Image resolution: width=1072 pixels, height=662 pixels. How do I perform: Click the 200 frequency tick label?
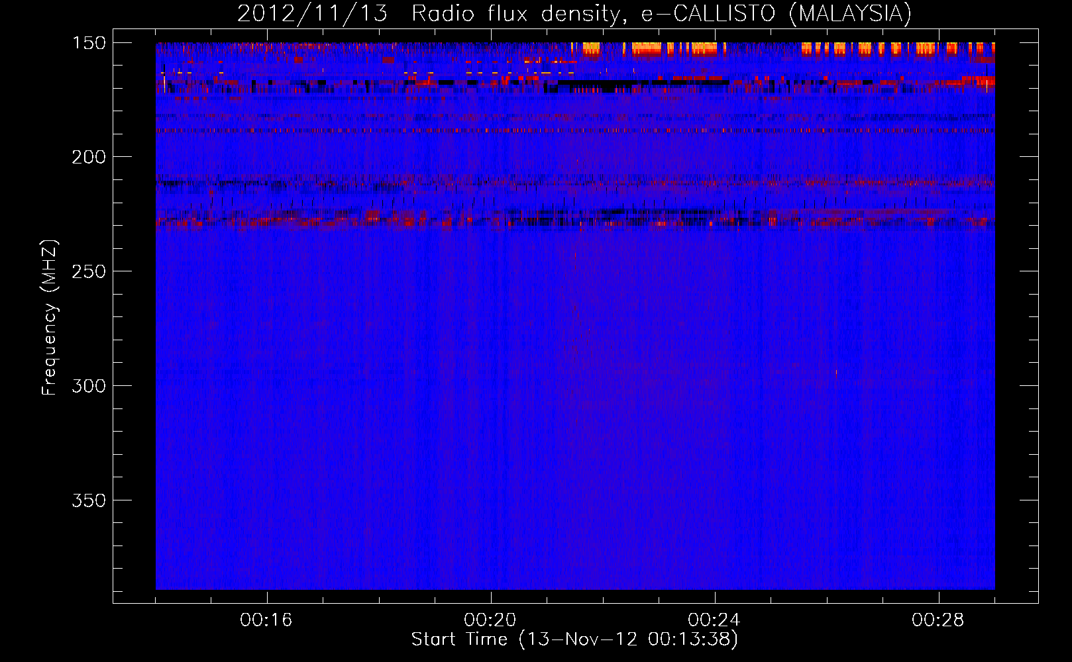[x=89, y=157]
